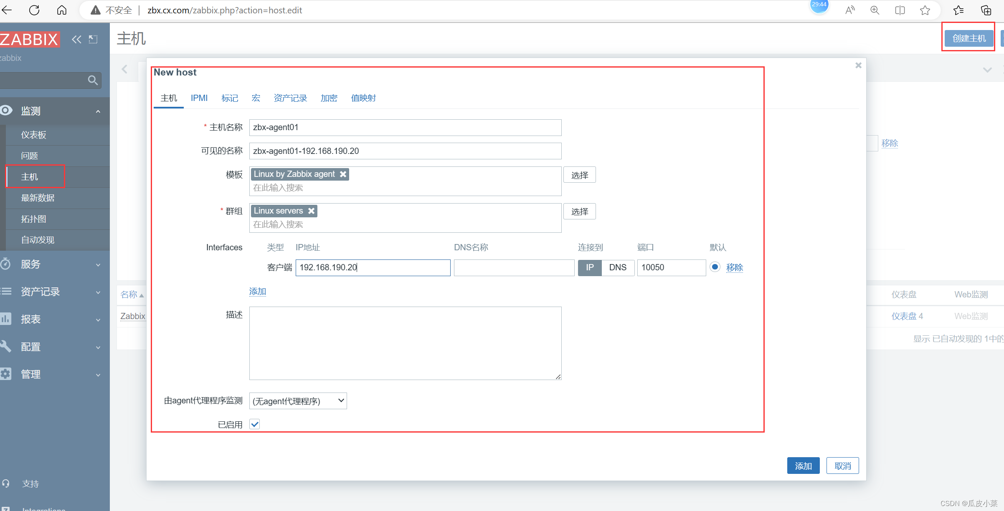Select the 主机 tab in dialog
Image resolution: width=1004 pixels, height=511 pixels.
(x=169, y=98)
